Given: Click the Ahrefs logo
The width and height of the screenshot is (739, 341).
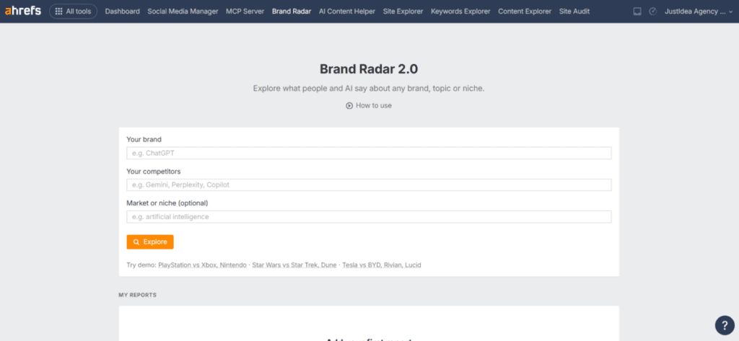Looking at the screenshot, I should pyautogui.click(x=23, y=11).
